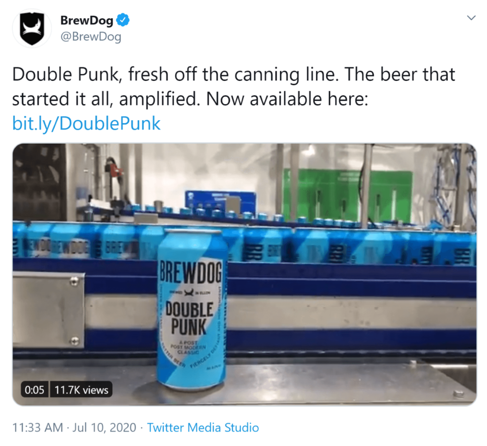Visit the @BrewDog handle

coord(91,37)
